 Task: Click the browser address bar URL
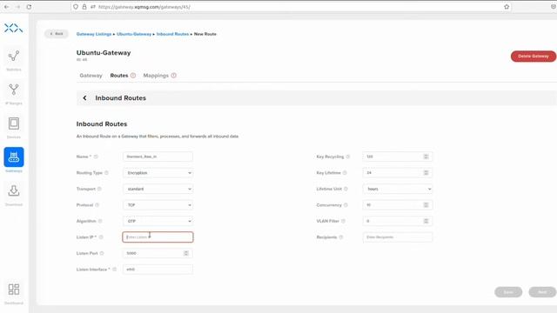point(144,7)
